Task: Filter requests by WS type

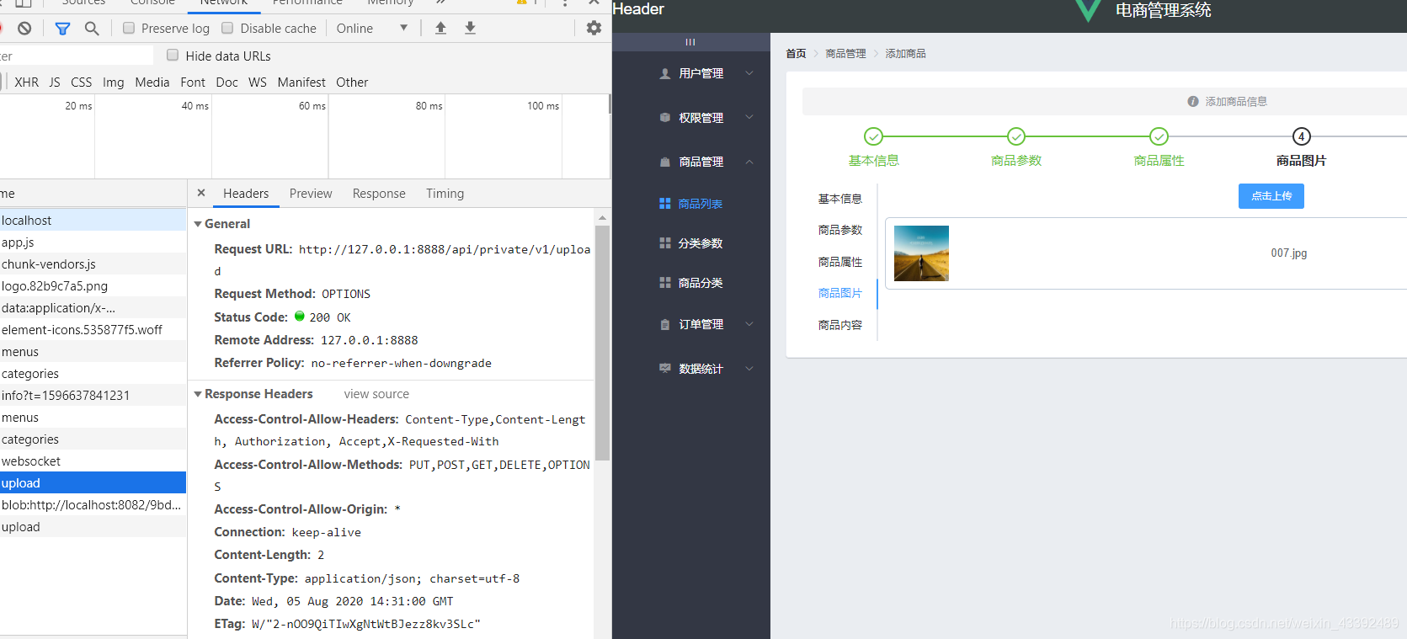Action: (x=258, y=83)
